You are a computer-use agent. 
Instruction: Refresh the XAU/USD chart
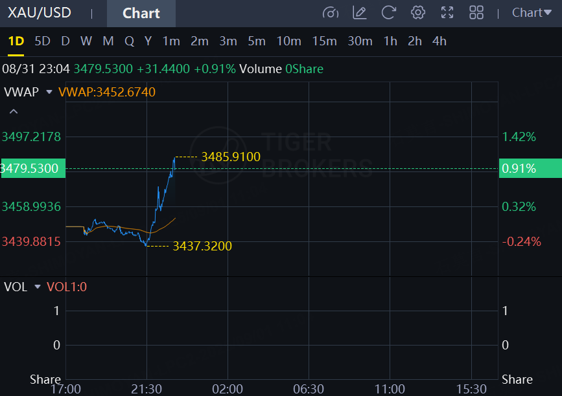coord(389,12)
